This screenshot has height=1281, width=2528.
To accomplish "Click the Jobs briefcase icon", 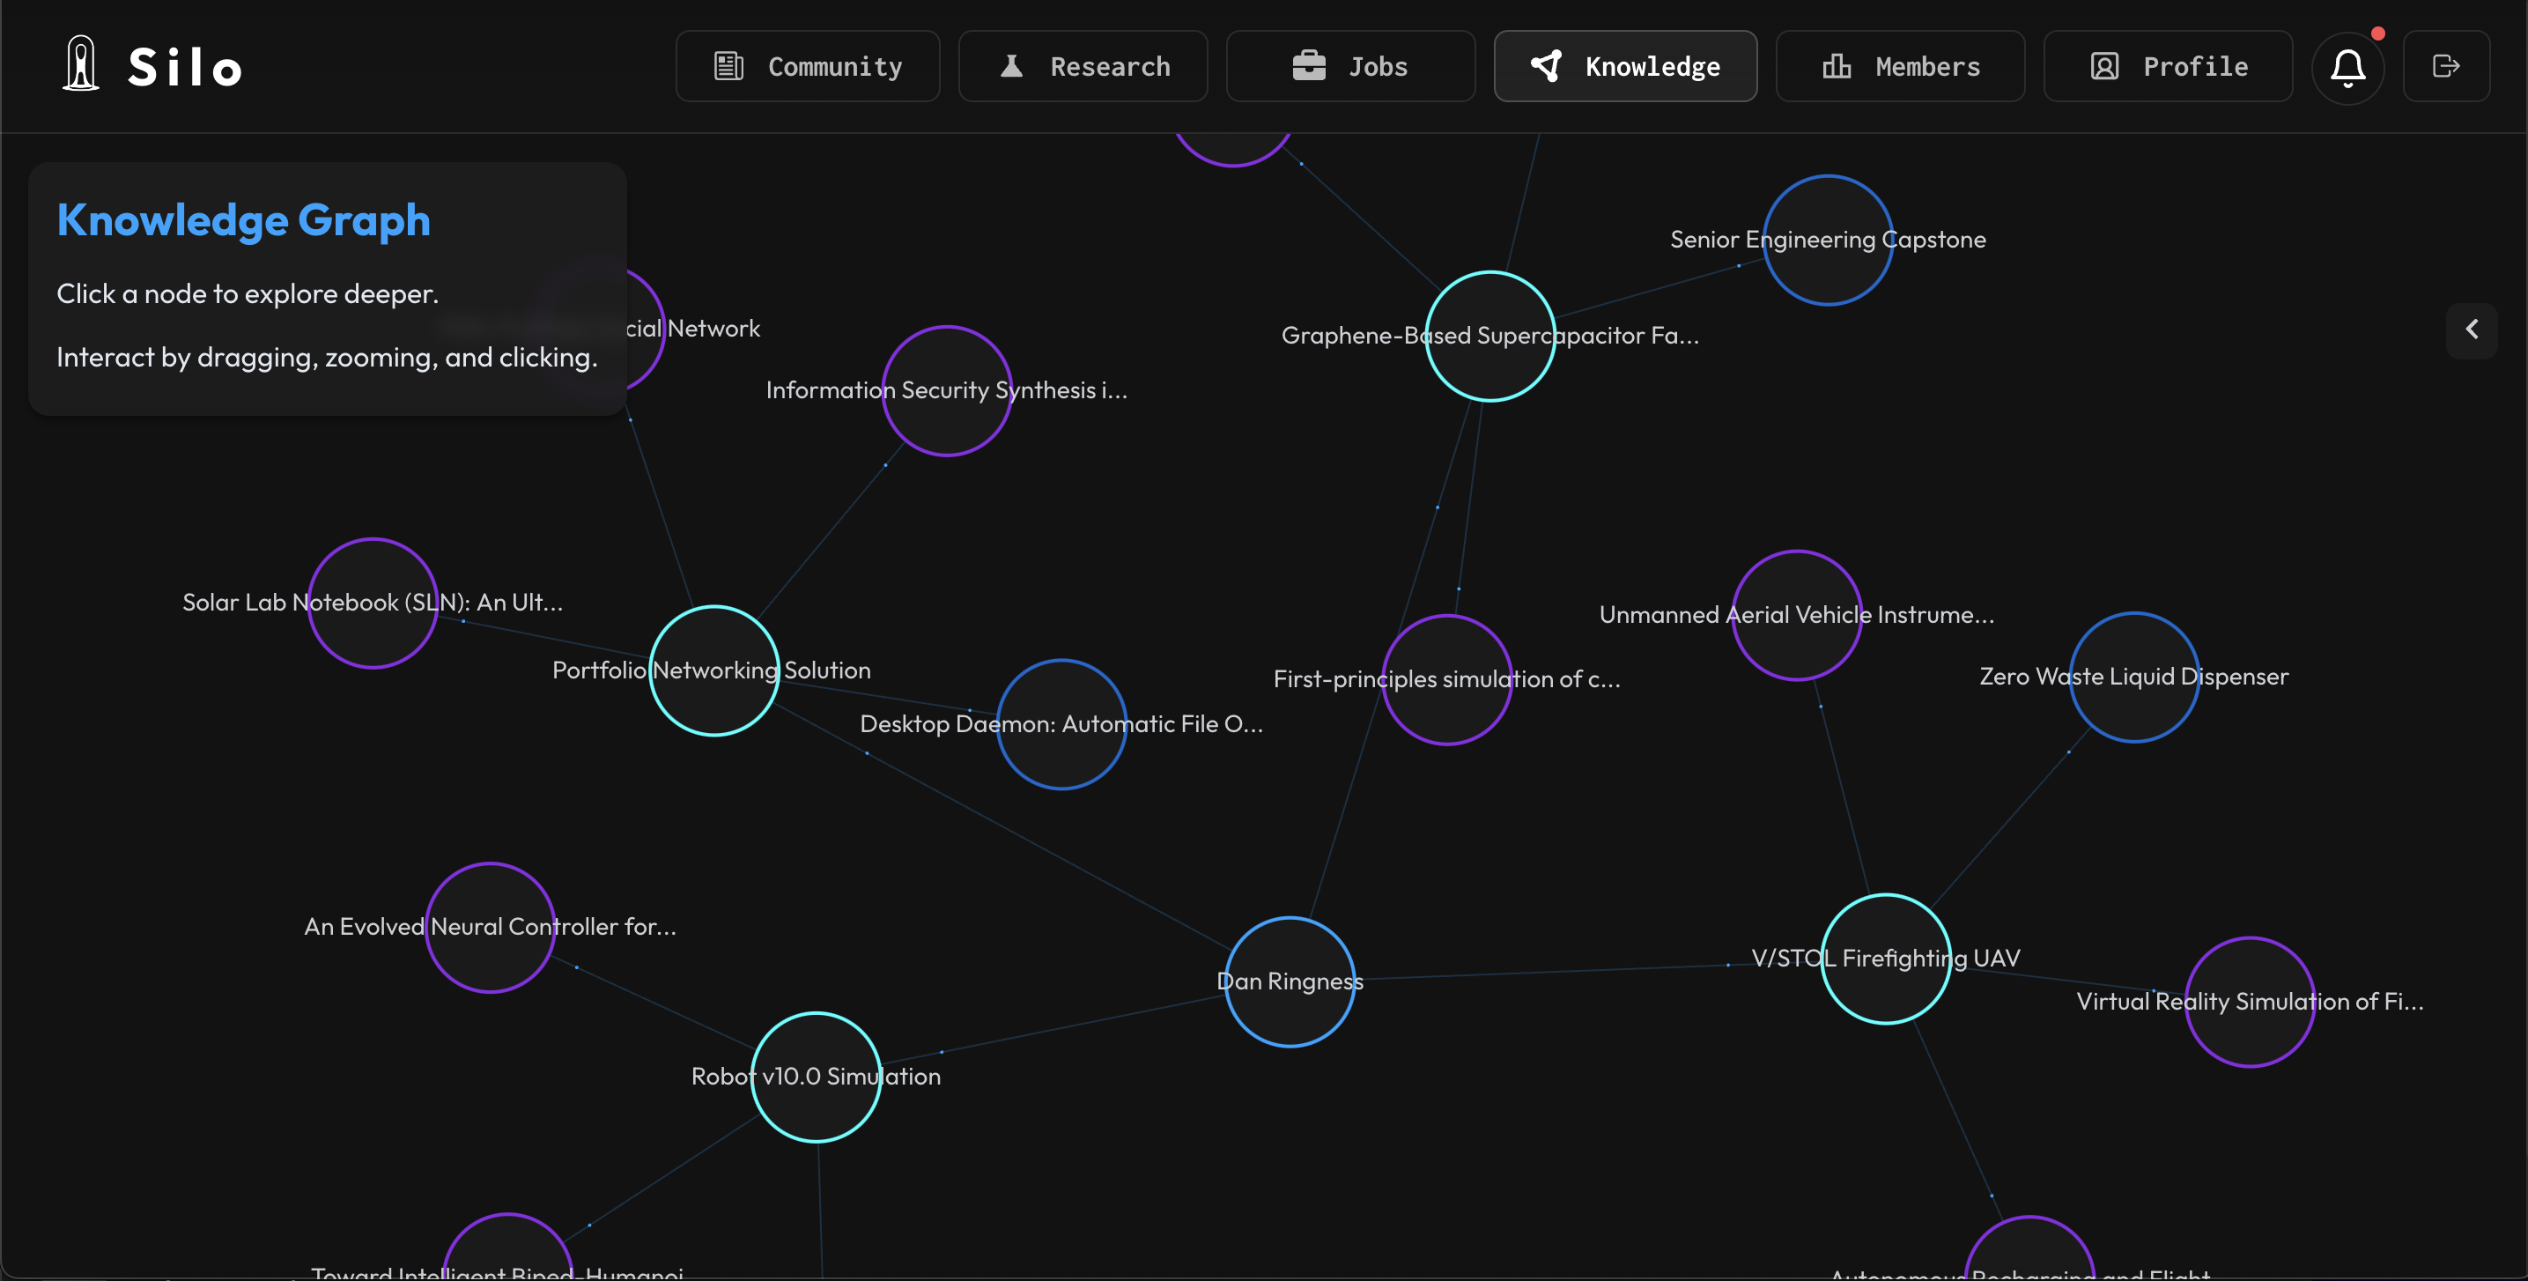I will point(1308,67).
